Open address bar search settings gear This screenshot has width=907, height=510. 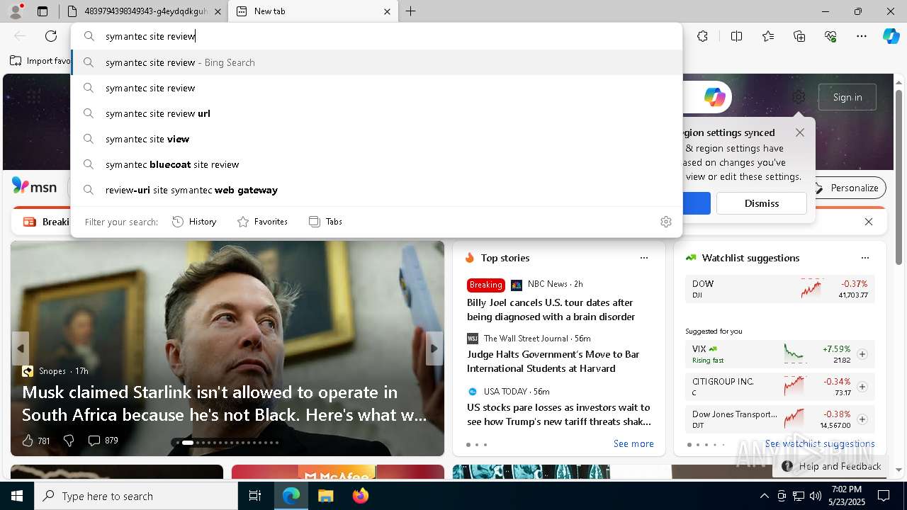point(666,222)
